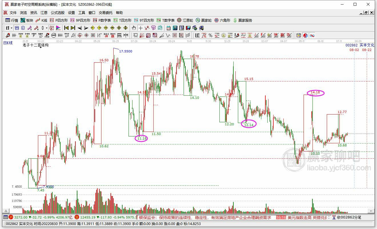
Task: Open the calculator icon
Action: pyautogui.click(x=175, y=28)
